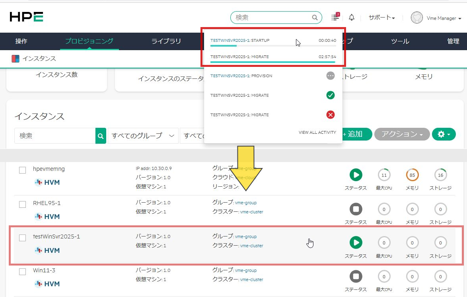Open the notifications bell icon
This screenshot has width=467, height=297.
point(351,18)
